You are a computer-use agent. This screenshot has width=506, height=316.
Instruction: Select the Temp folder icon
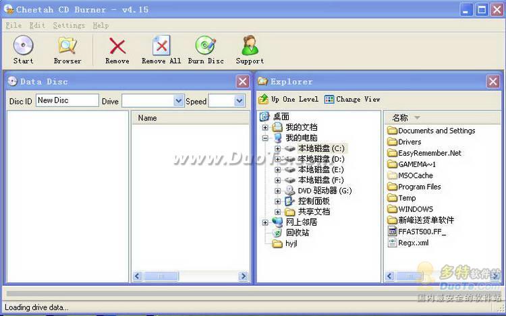tap(392, 198)
